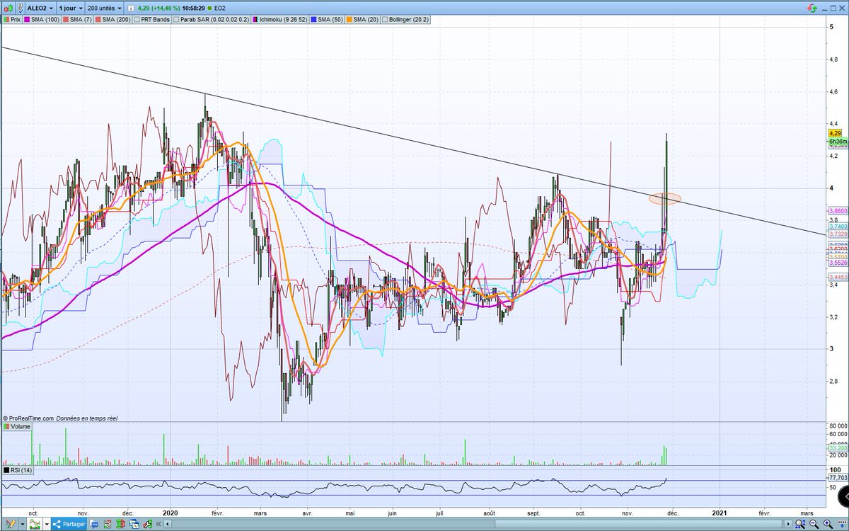849x531 pixels.
Task: Click the linked-group chain icon beside ALEO2
Action: click(x=20, y=8)
